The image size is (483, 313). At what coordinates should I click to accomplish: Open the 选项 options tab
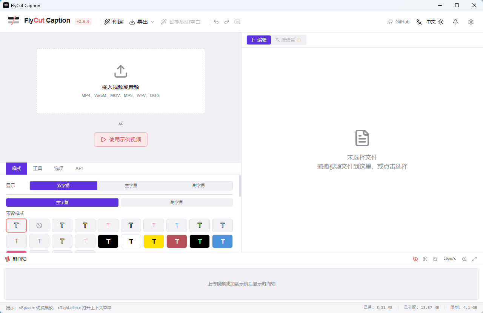point(59,169)
